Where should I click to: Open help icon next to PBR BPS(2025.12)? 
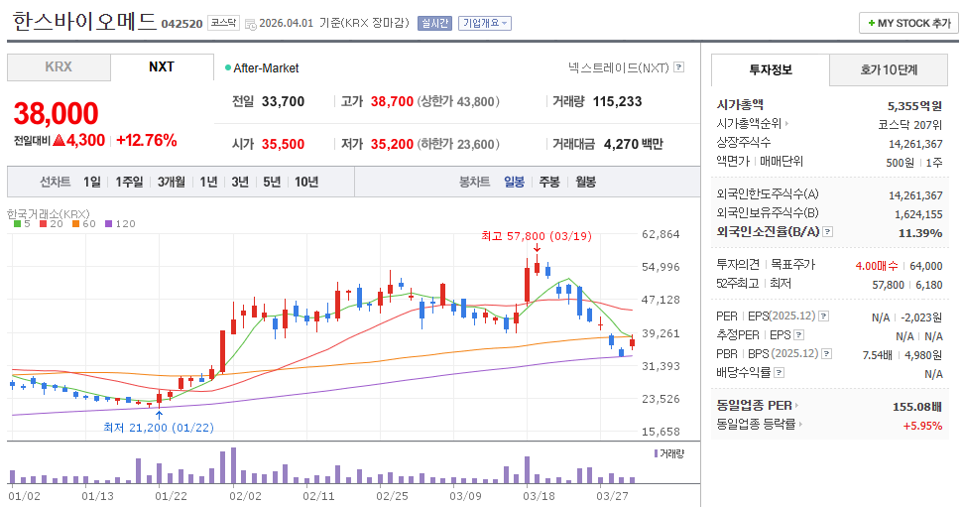827,353
